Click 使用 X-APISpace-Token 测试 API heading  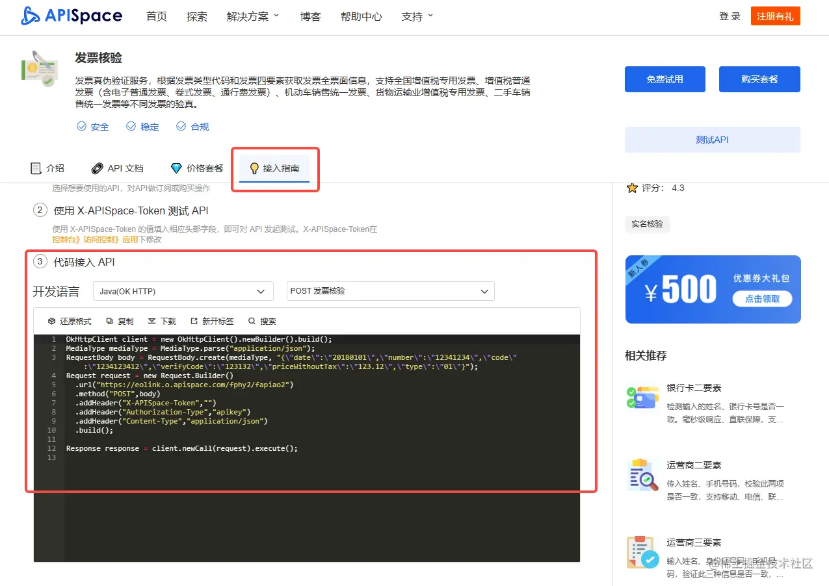click(x=131, y=210)
